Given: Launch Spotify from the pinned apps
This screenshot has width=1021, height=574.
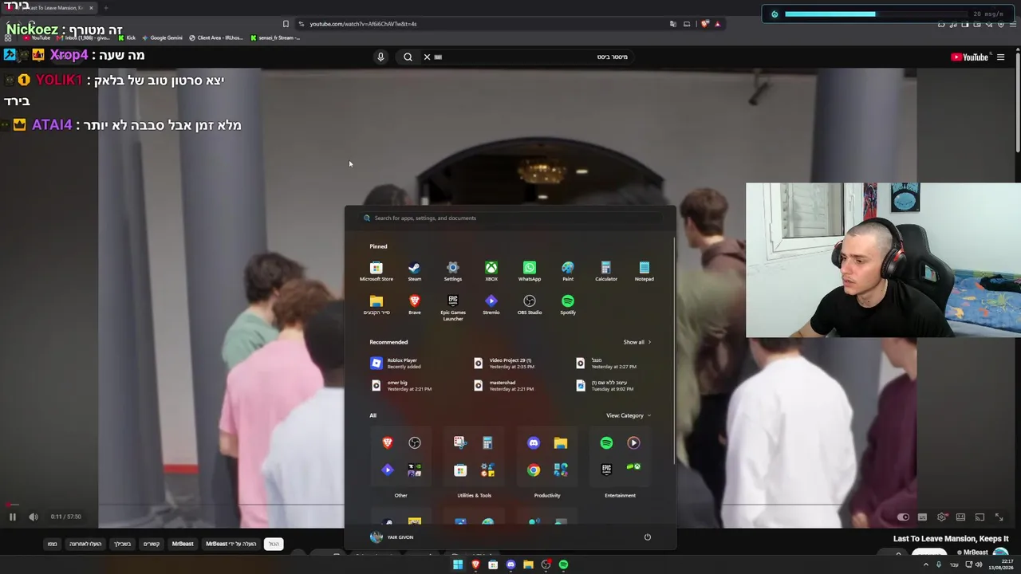Looking at the screenshot, I should tap(568, 305).
